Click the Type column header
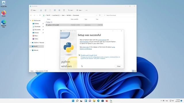 point(86,19)
